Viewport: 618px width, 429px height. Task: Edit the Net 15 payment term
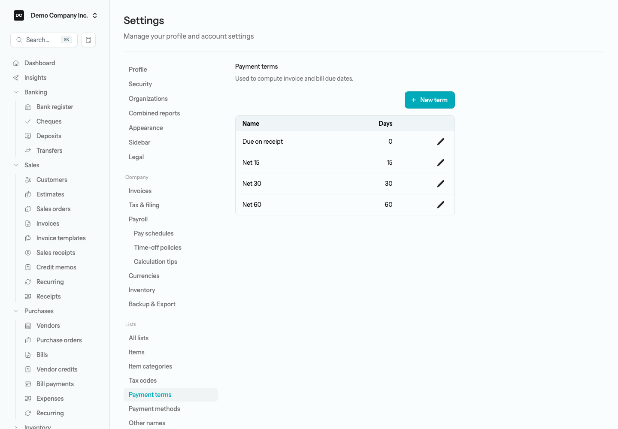pos(441,163)
